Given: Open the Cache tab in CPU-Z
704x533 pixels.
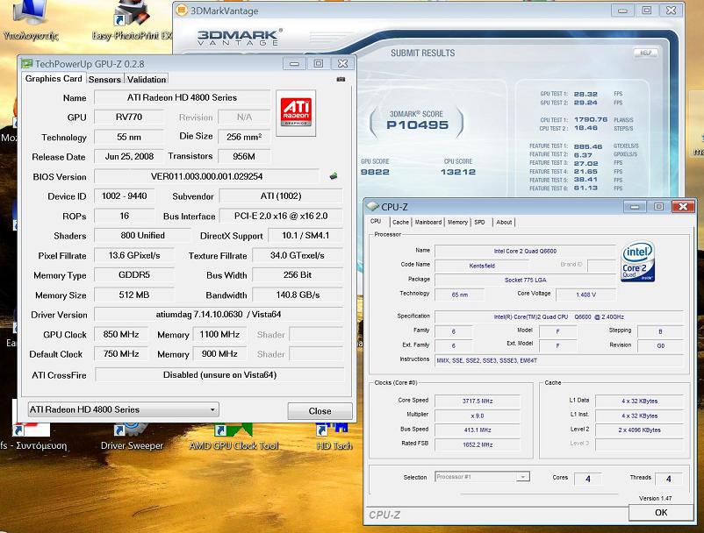Looking at the screenshot, I should click(400, 222).
